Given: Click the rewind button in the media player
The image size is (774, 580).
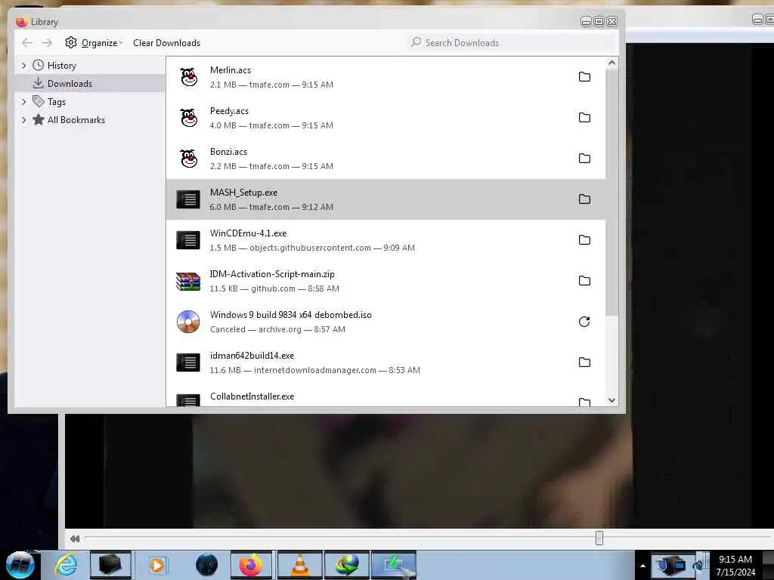Looking at the screenshot, I should pos(75,538).
